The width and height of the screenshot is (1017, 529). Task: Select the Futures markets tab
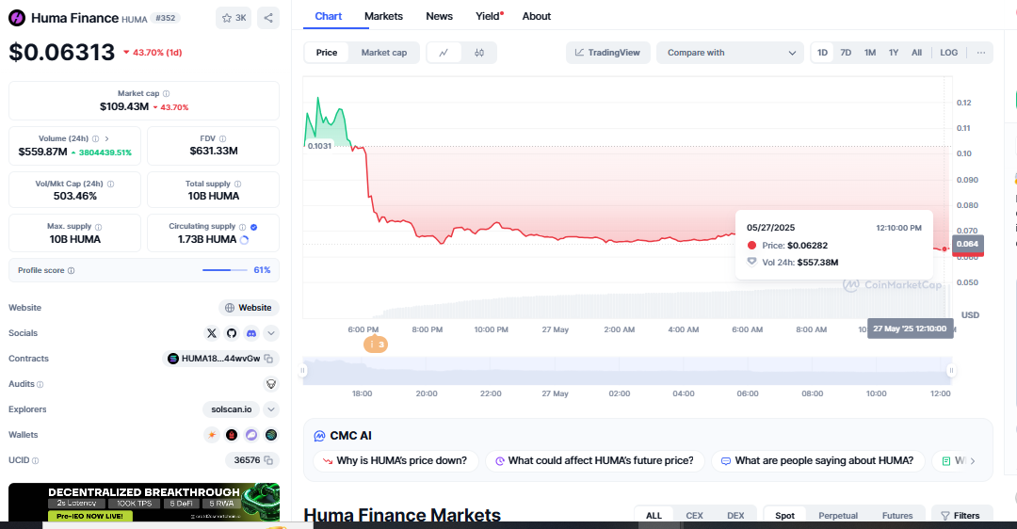click(897, 516)
